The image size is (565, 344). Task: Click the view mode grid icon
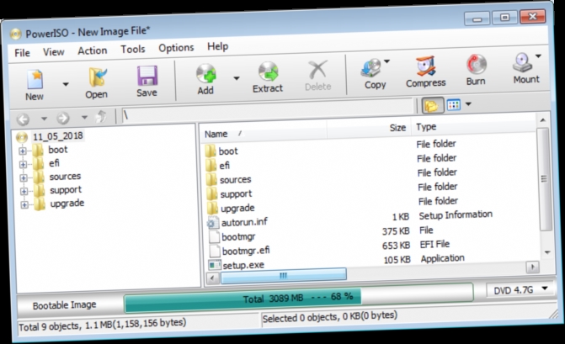coord(454,105)
